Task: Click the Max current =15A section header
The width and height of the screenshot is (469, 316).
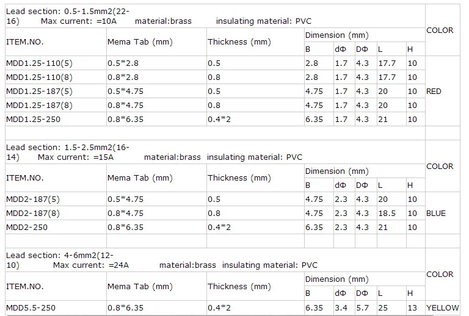Action: [x=76, y=157]
